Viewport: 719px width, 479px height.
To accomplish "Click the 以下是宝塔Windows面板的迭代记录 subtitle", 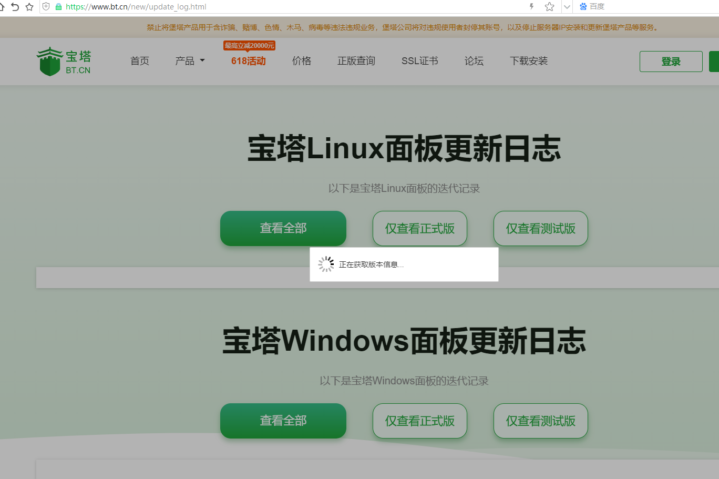I will pos(404,381).
